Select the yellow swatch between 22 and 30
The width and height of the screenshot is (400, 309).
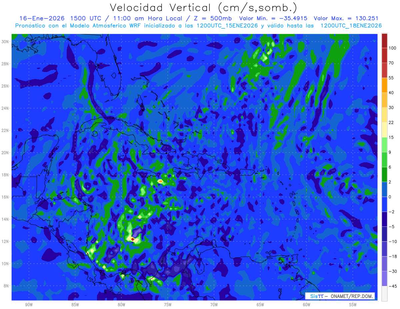[384, 115]
